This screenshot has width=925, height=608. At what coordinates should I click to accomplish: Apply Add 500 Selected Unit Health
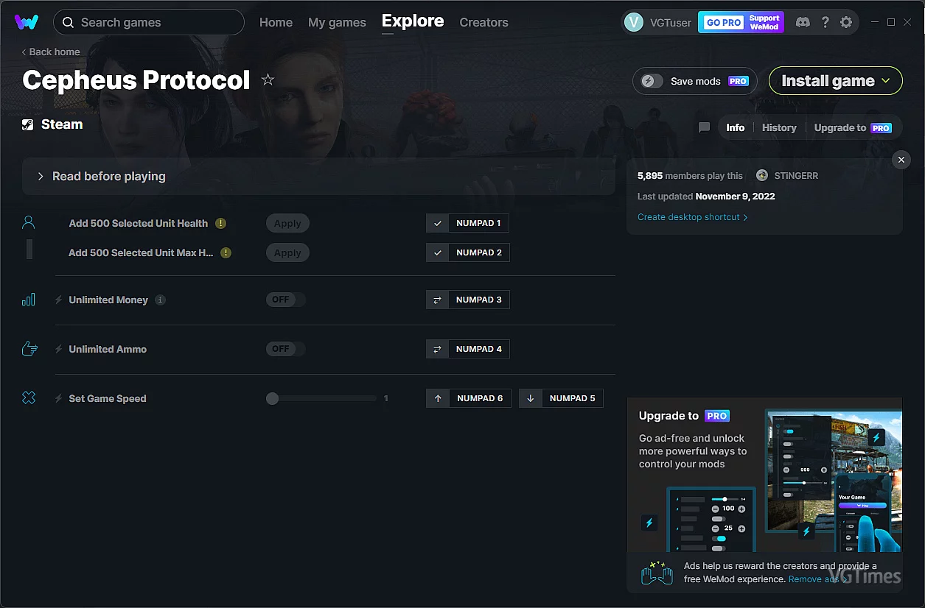(287, 223)
